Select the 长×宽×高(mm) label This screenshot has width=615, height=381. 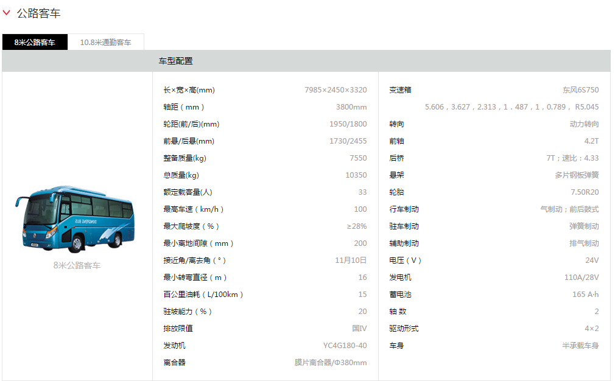pos(189,89)
